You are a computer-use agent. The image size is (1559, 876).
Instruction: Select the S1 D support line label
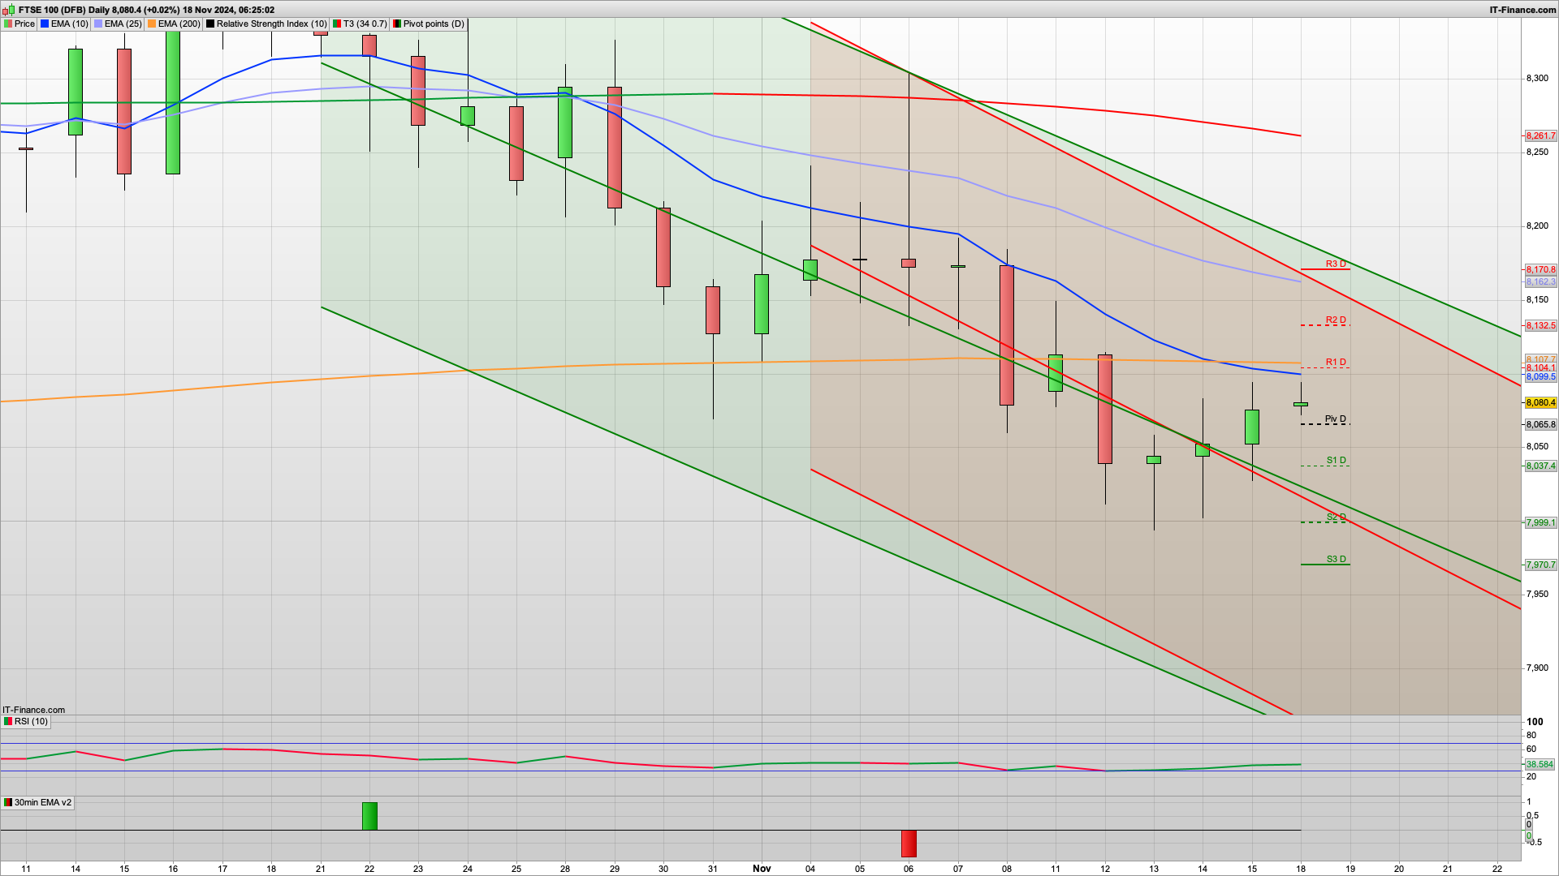click(x=1337, y=460)
